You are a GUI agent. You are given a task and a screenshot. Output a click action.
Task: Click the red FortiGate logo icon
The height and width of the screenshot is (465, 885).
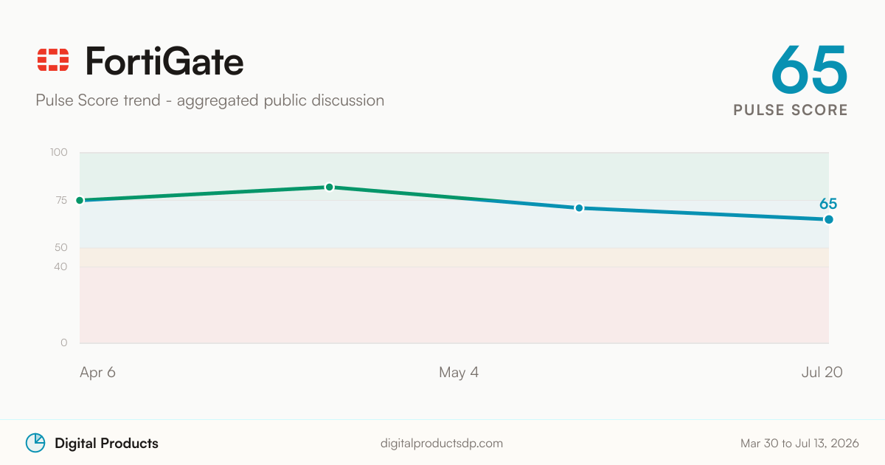[x=53, y=60]
